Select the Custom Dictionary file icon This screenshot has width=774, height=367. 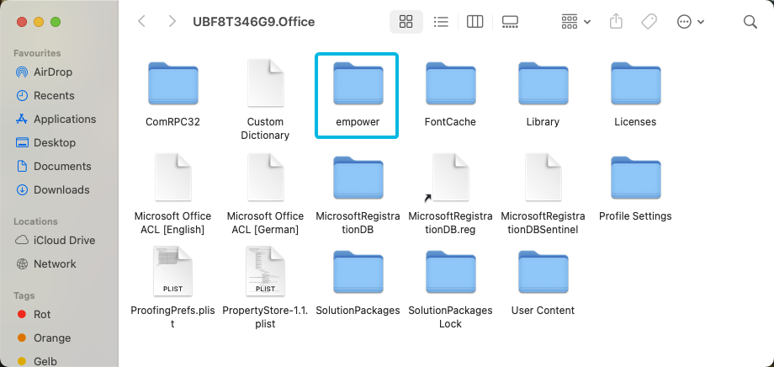[x=266, y=83]
